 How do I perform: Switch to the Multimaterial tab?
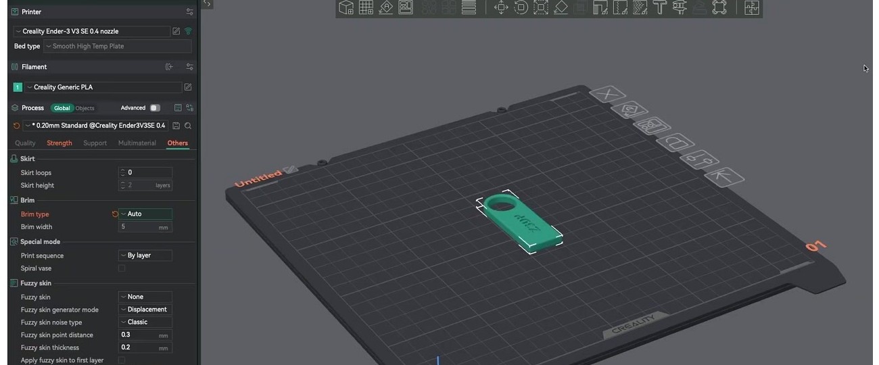click(137, 143)
